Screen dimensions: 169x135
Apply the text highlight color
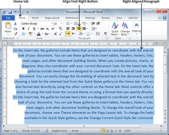tap(30, 34)
